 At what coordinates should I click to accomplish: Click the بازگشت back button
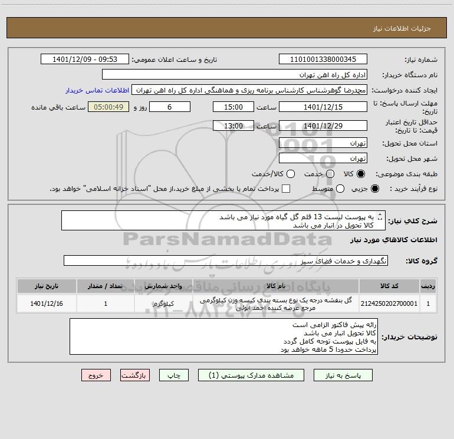(x=135, y=375)
